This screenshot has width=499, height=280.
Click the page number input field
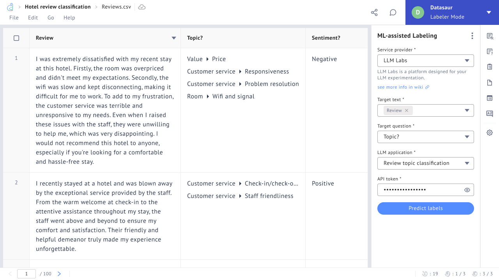[x=27, y=274]
